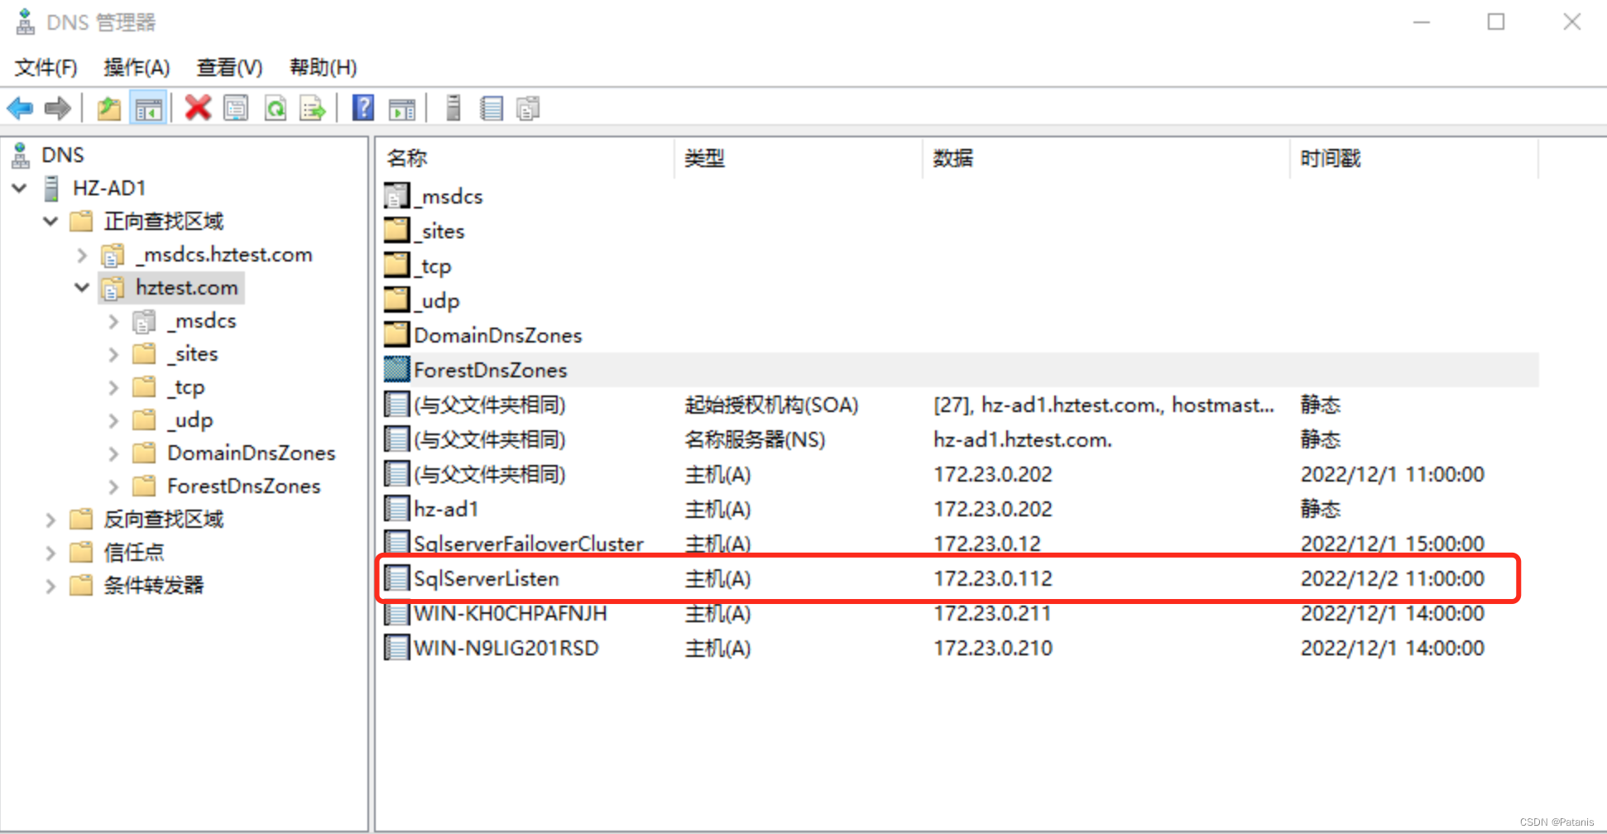This screenshot has width=1607, height=834.
Task: Click last toolbar icon with documents
Action: (x=528, y=108)
